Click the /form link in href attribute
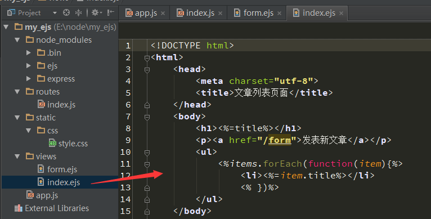This screenshot has height=219, width=431. [277, 140]
